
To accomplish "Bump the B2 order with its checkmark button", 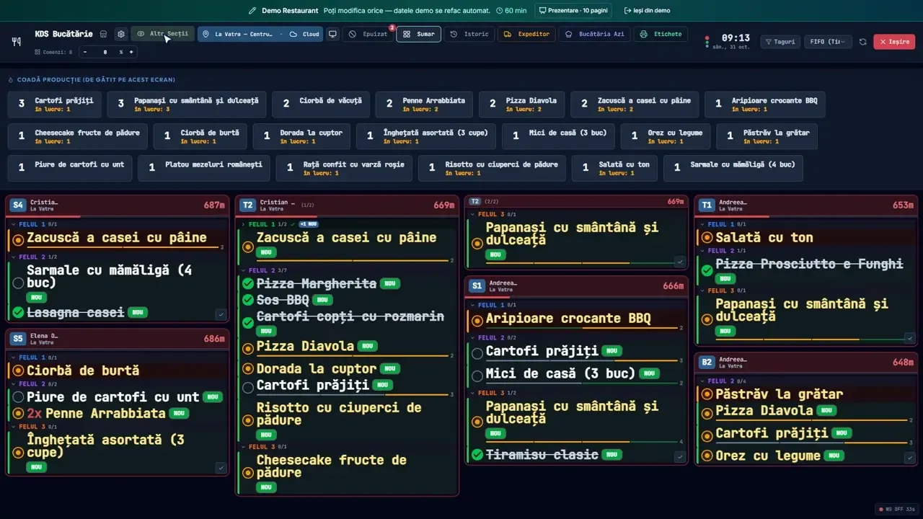I will point(910,457).
